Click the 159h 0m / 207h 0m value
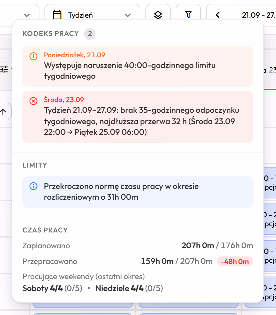This screenshot has height=315, width=276. coord(177,261)
